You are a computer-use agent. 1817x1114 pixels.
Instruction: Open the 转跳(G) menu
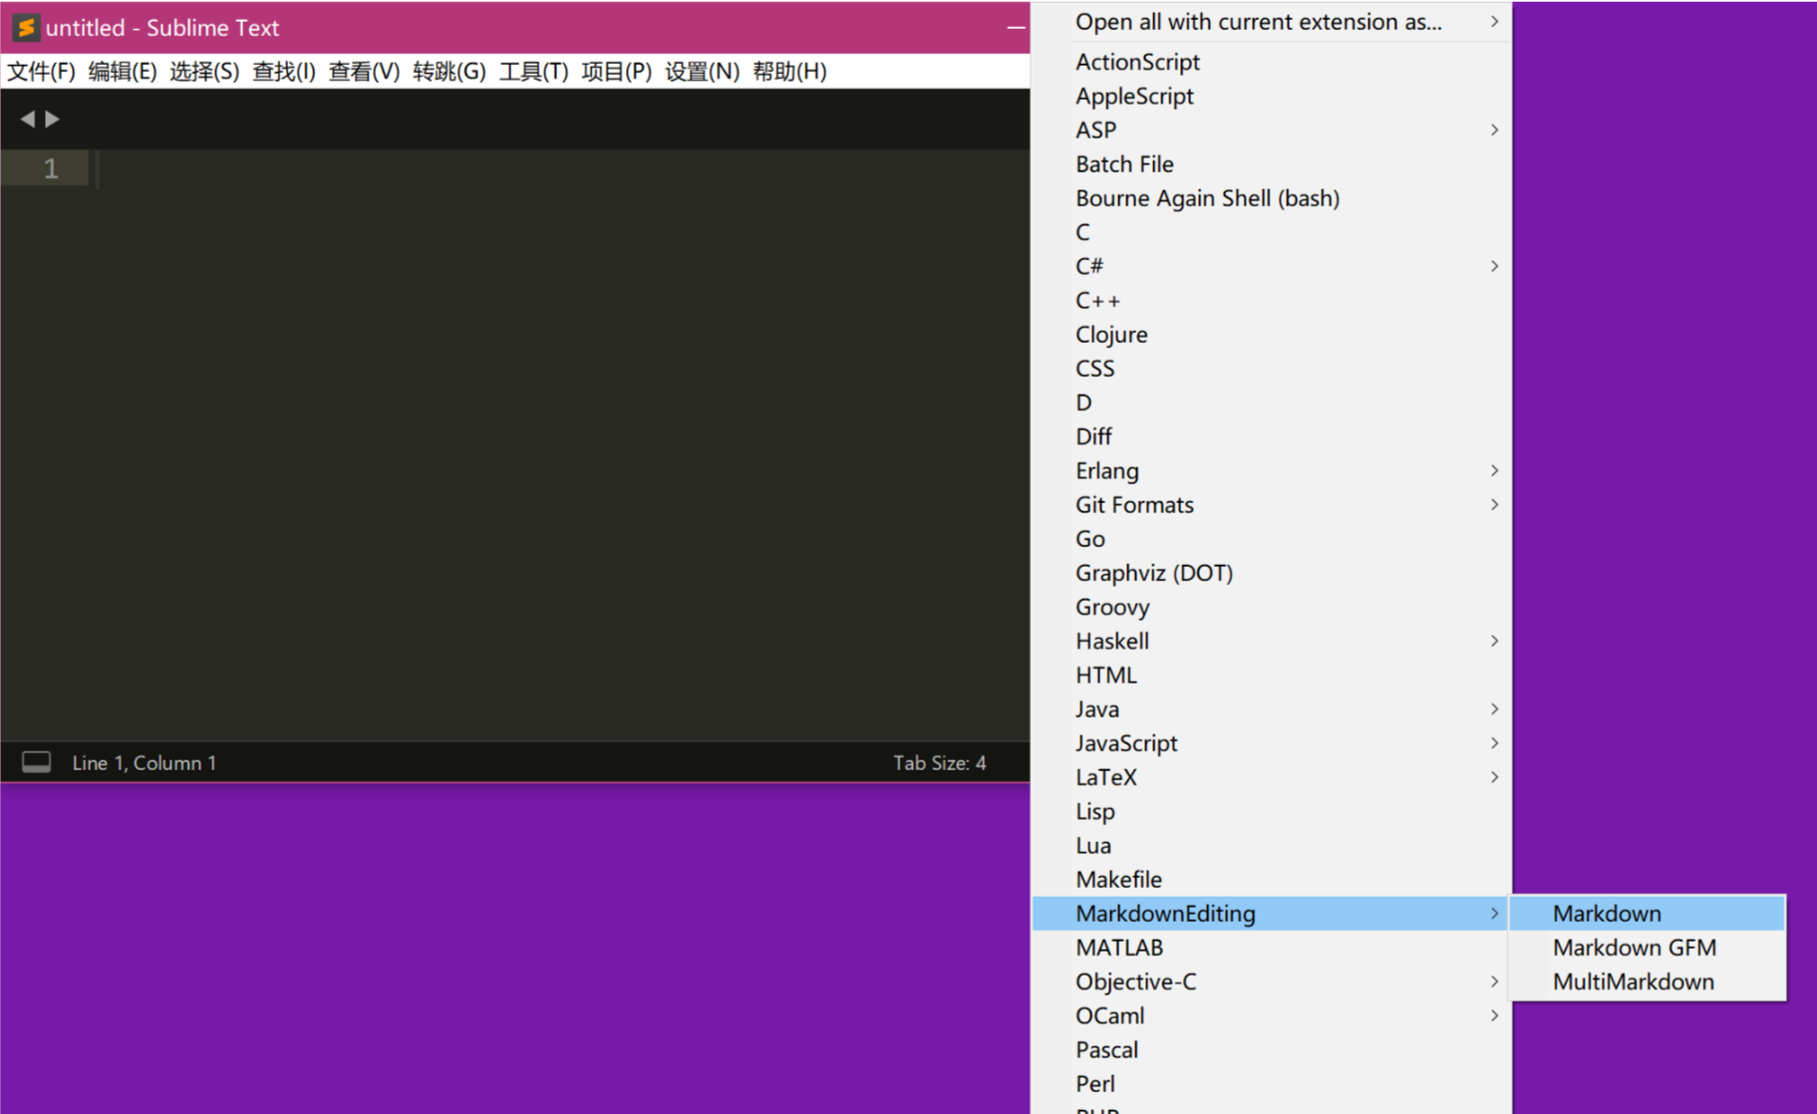tap(449, 72)
